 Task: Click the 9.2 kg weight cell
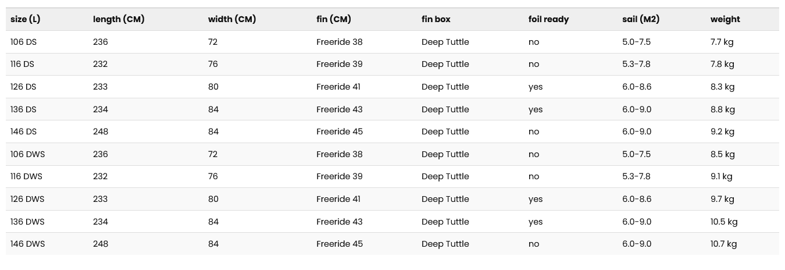[722, 132]
